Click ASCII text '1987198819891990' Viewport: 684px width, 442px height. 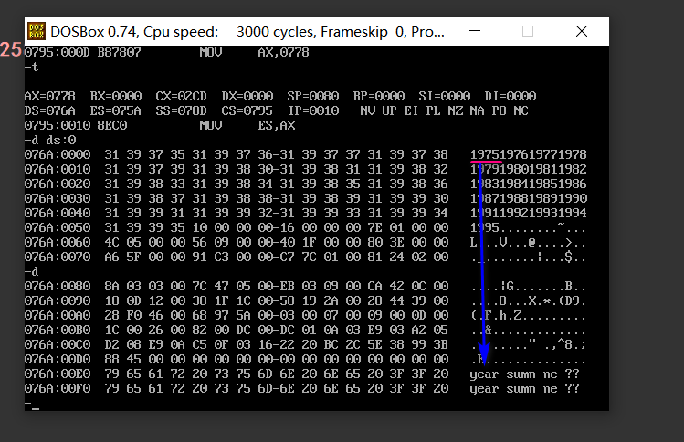tap(528, 198)
